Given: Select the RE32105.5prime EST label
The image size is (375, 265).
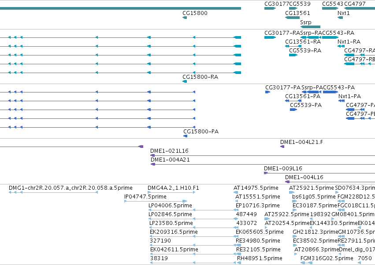Looking at the screenshot, I should coord(259,250).
